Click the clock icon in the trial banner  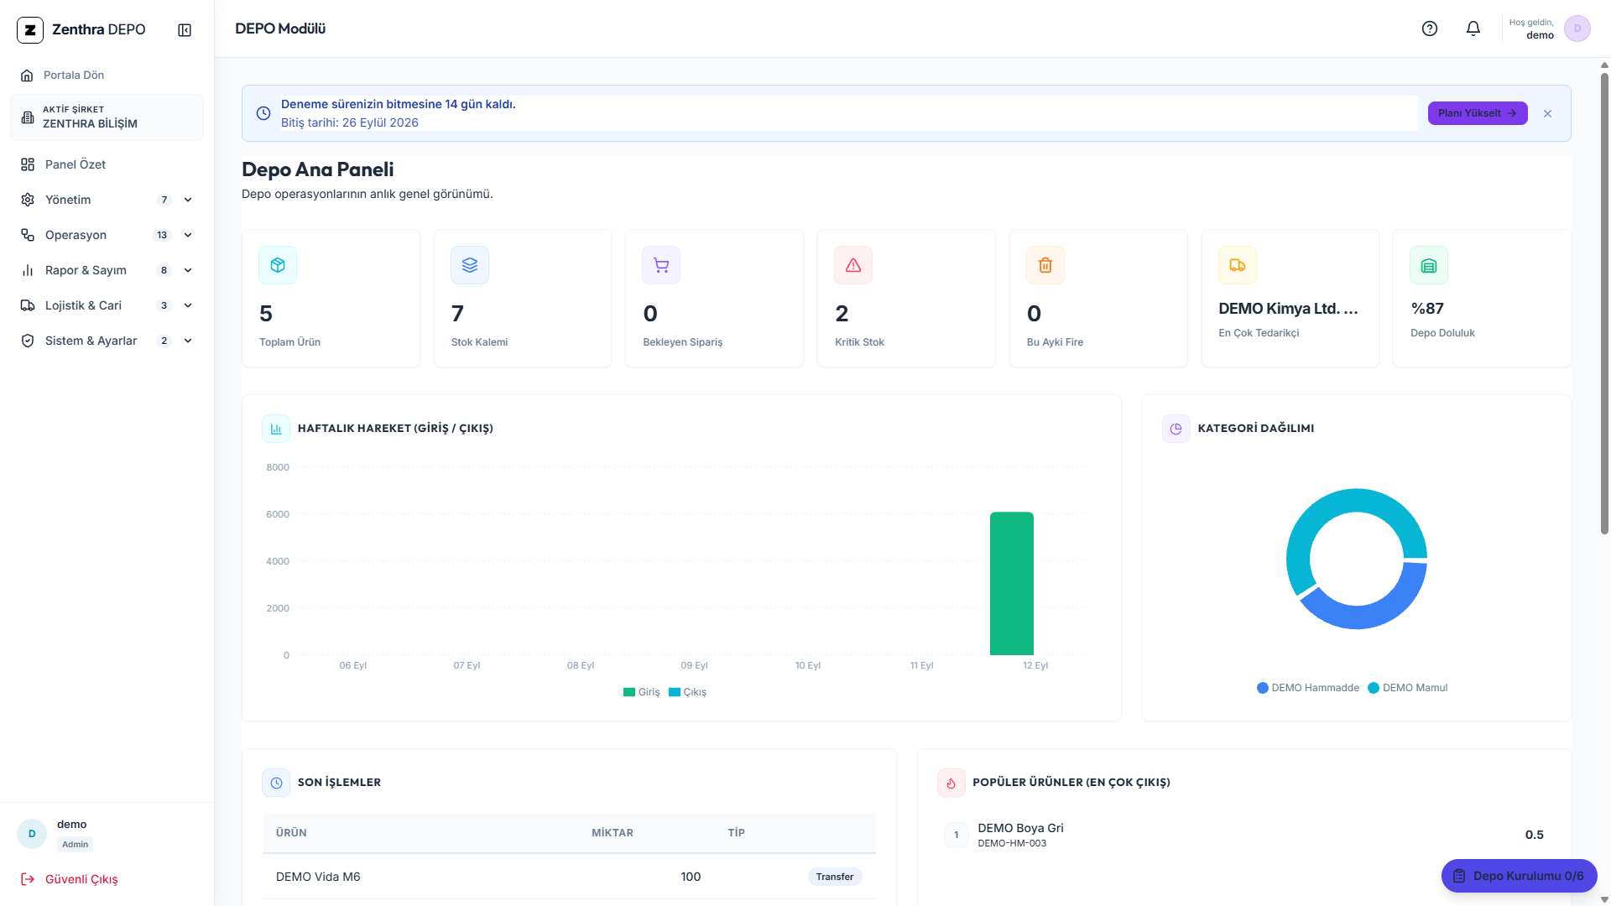point(263,113)
